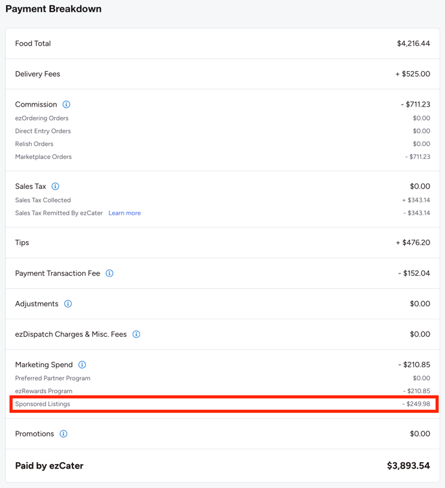Show info for Adjustments via its icon
The width and height of the screenshot is (445, 488).
tap(68, 304)
